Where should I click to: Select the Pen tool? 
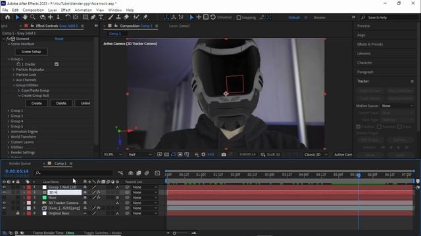tap(93, 17)
